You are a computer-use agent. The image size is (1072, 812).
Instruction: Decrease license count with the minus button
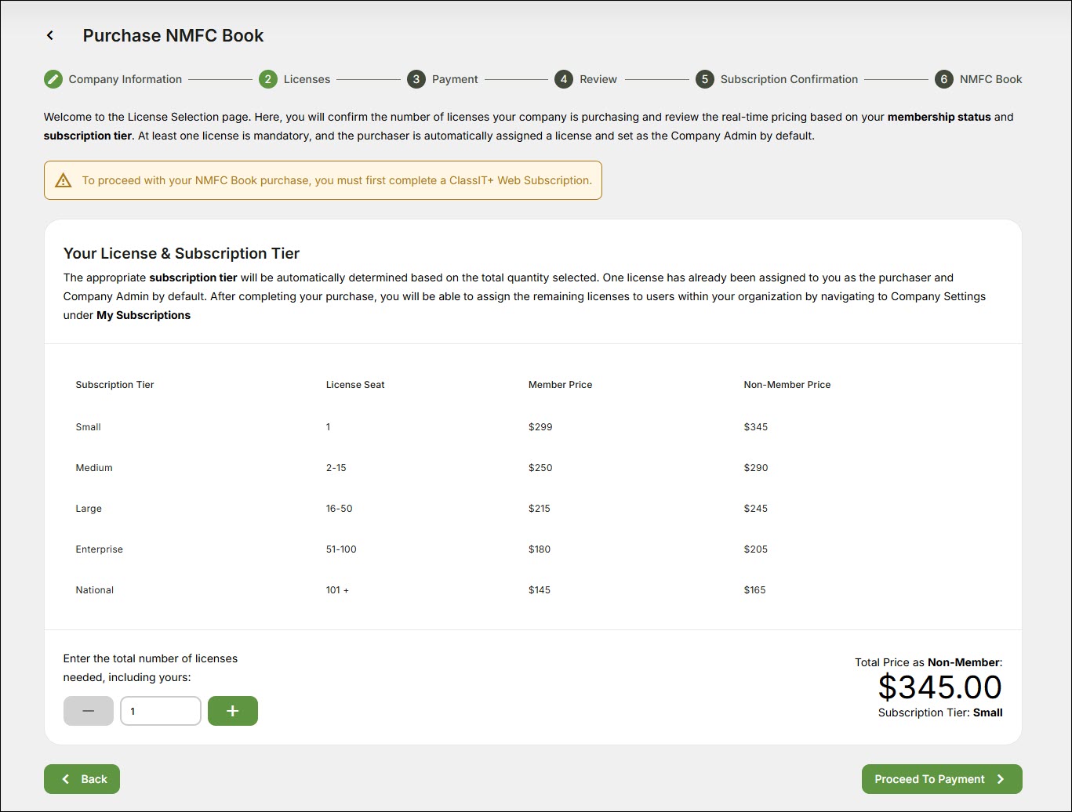click(88, 711)
